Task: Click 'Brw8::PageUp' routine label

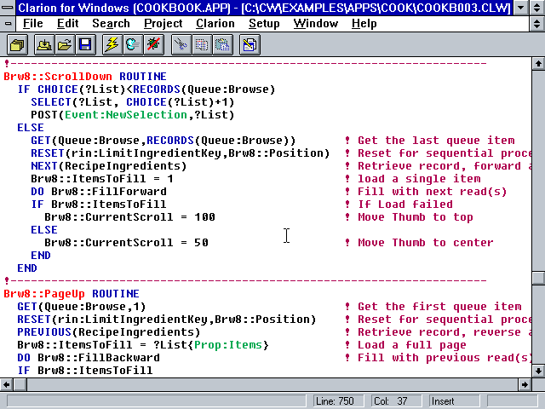Action: [x=44, y=294]
